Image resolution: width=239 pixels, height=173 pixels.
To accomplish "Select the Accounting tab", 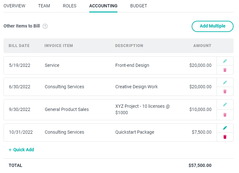I will (103, 6).
